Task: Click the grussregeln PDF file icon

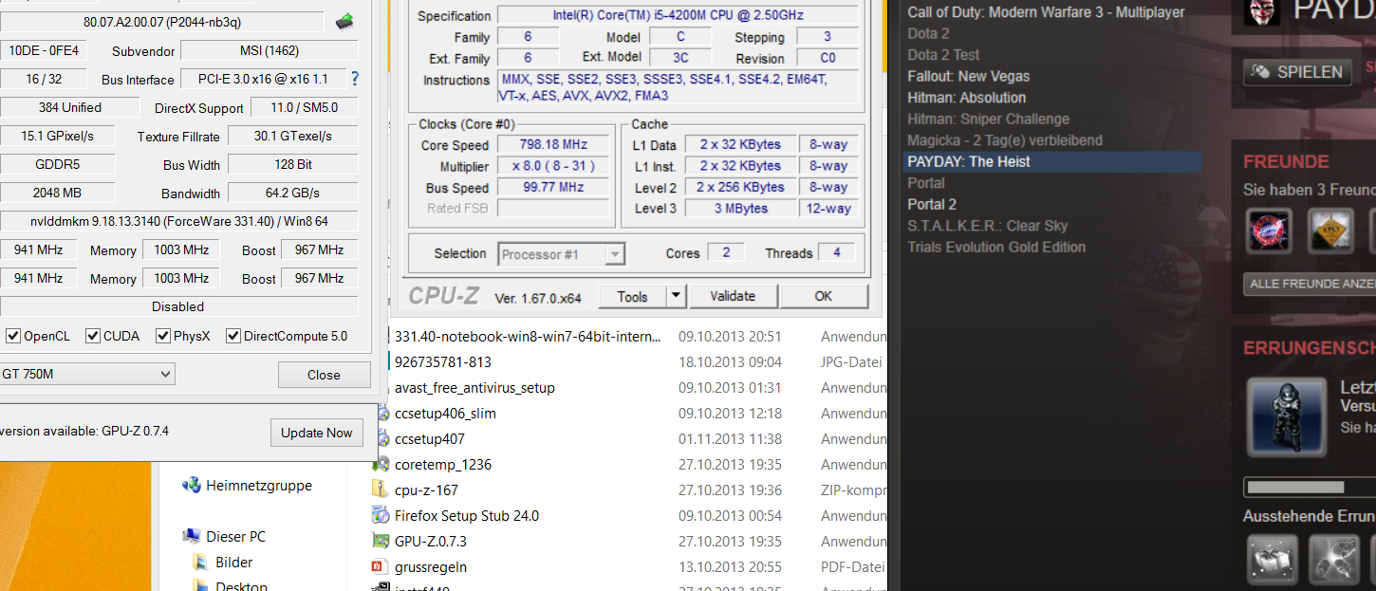Action: coord(381,567)
